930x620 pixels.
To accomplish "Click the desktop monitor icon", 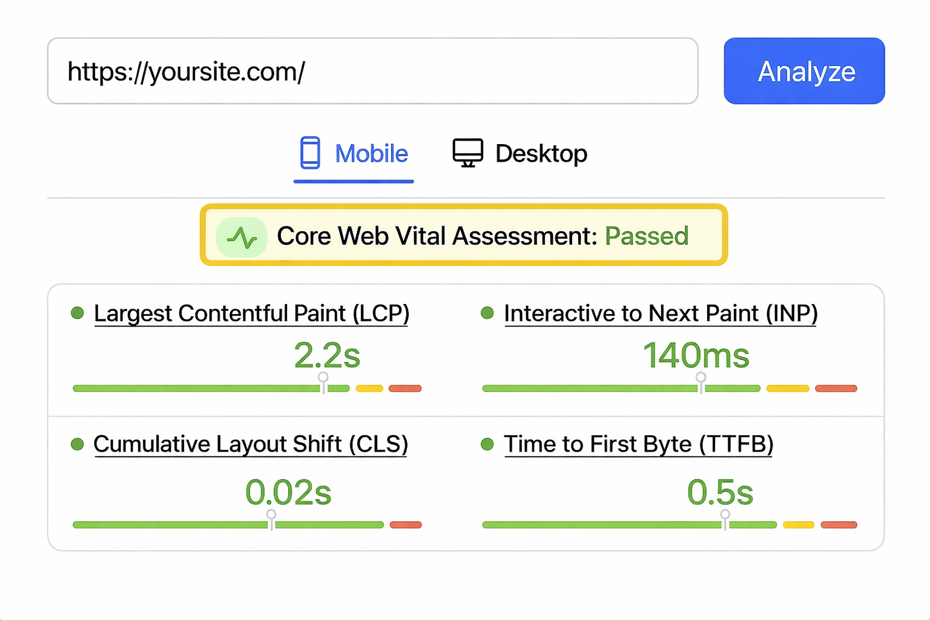I will pyautogui.click(x=467, y=153).
